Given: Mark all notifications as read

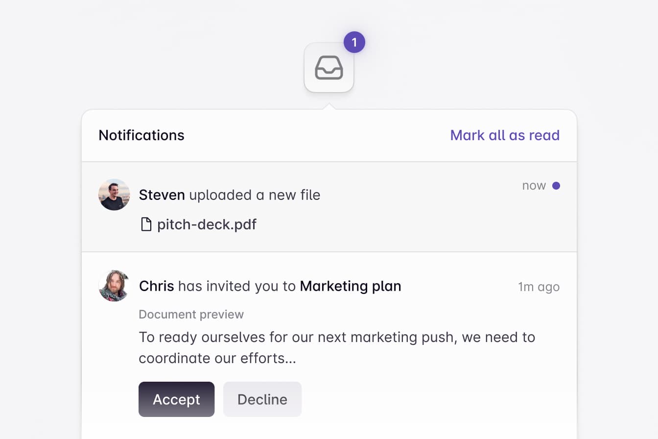Looking at the screenshot, I should click(x=505, y=135).
